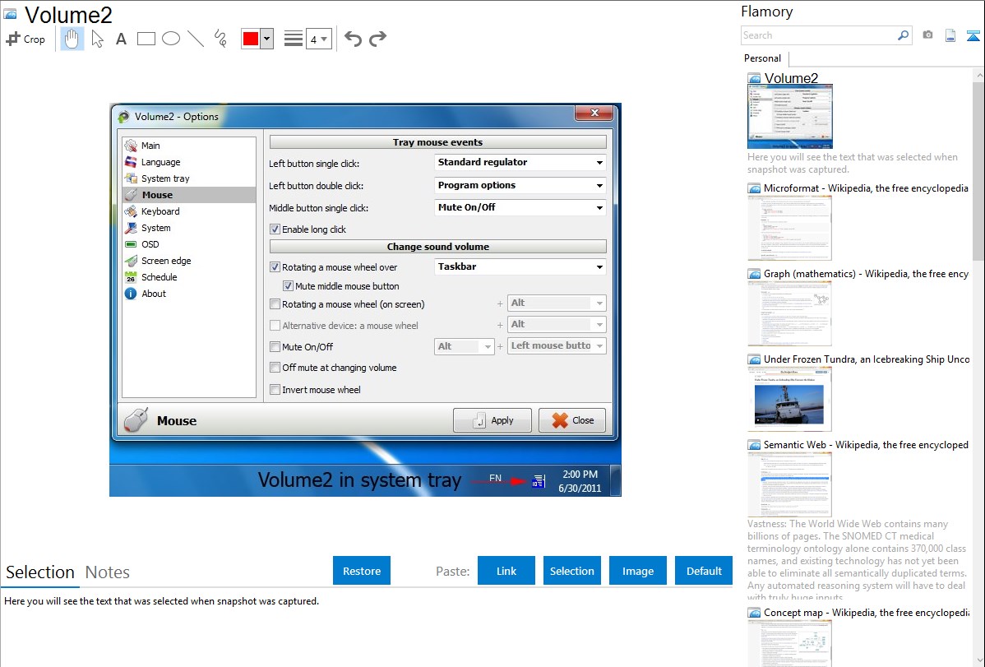Paste as Selection button

(572, 571)
